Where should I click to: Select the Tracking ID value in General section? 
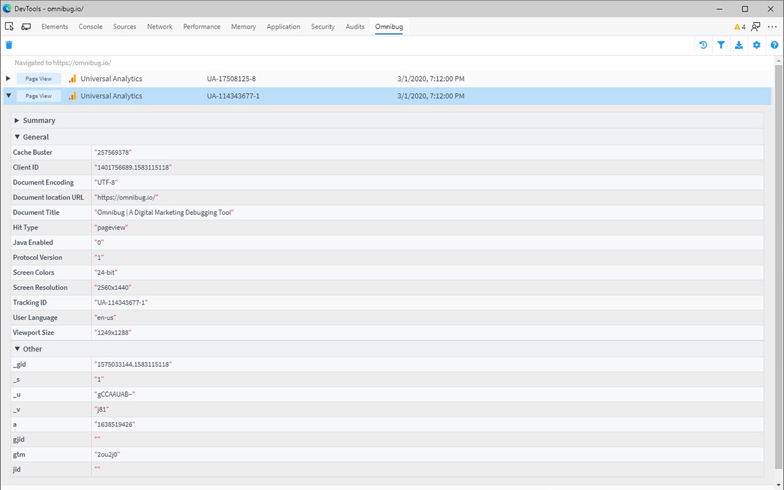click(121, 303)
